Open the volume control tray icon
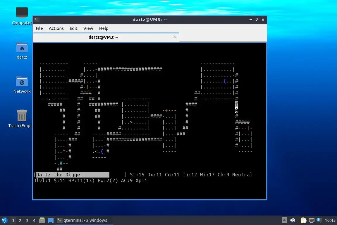This screenshot has width=337, height=225. tap(293, 220)
